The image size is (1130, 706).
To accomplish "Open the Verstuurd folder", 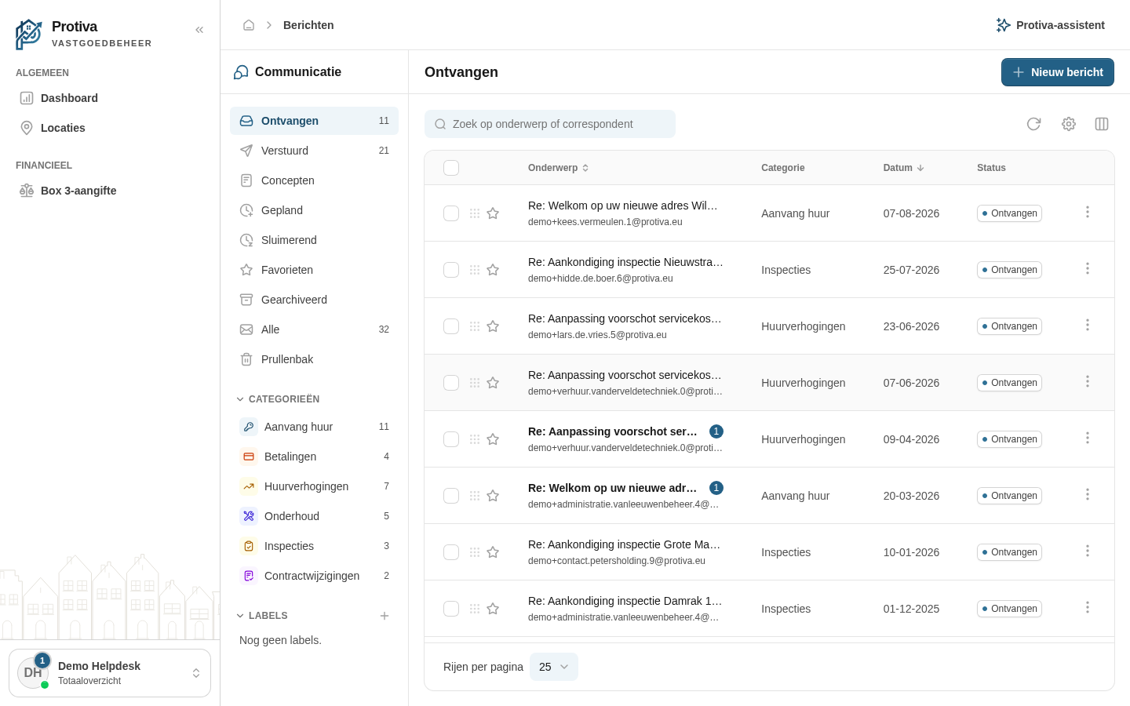I will pyautogui.click(x=314, y=151).
